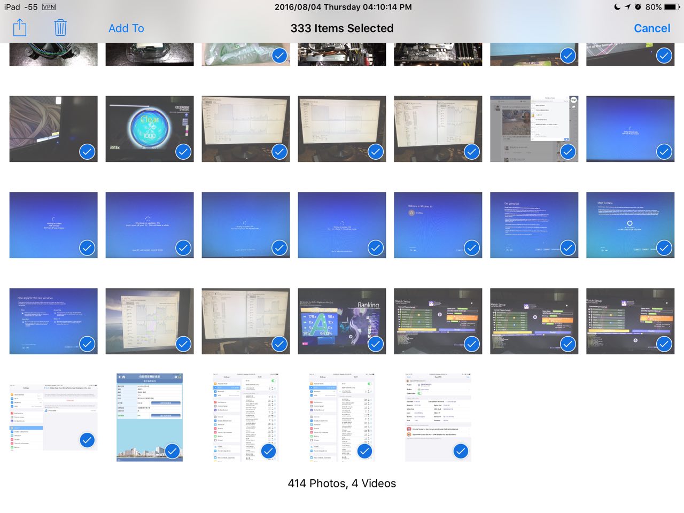This screenshot has width=684, height=513.
Task: Select the unselected ASUS motherboard photo
Action: (x=438, y=55)
